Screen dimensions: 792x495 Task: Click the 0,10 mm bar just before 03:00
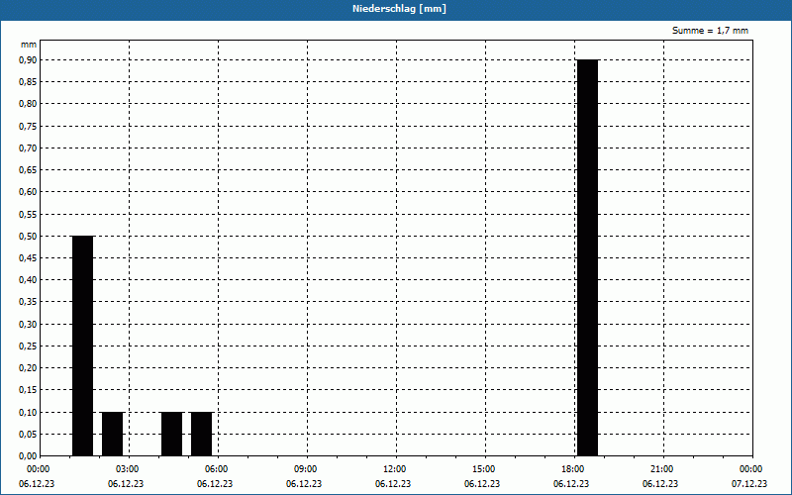[x=112, y=434]
